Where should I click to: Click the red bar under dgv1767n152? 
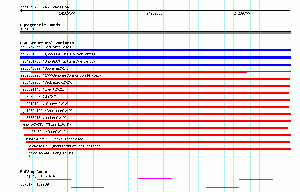(x=155, y=114)
